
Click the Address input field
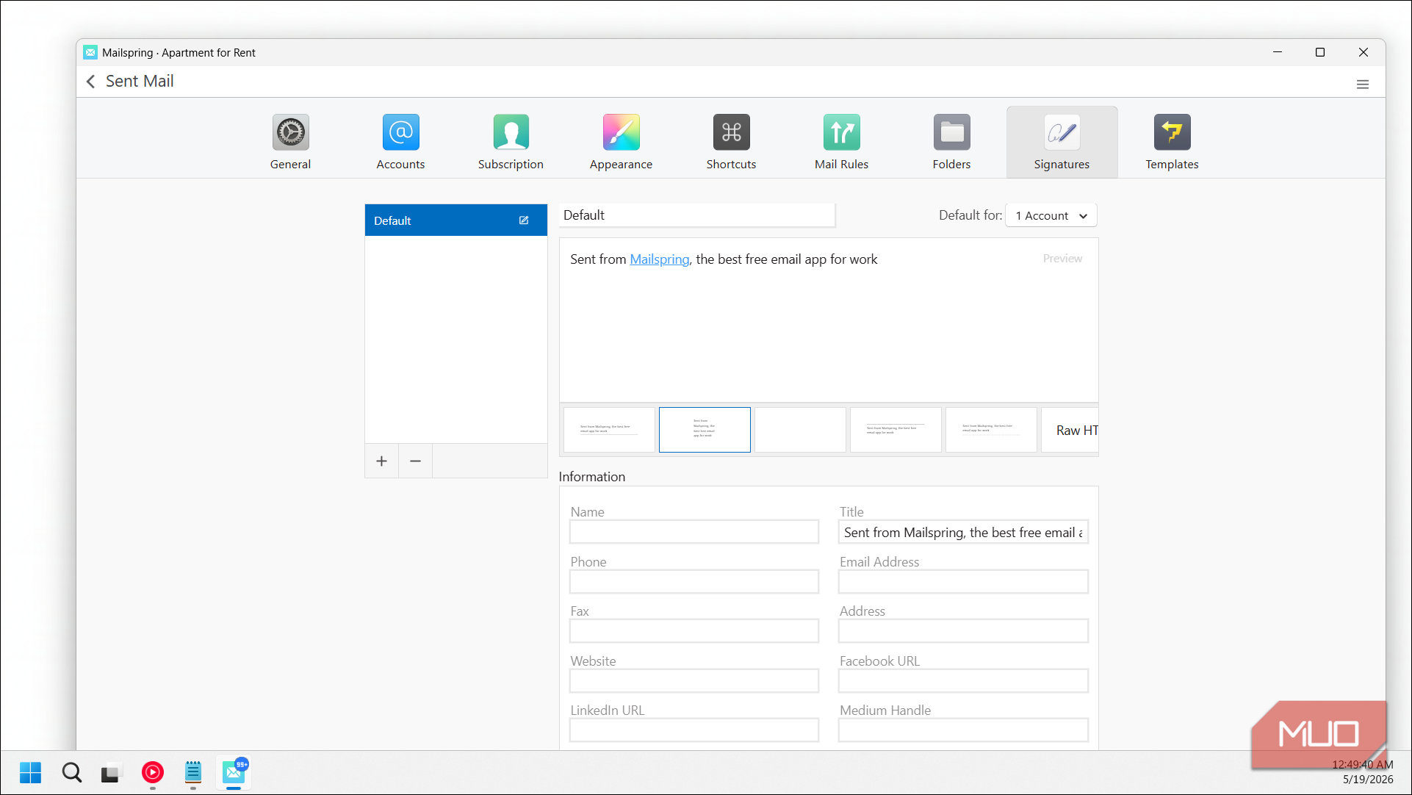click(x=962, y=631)
